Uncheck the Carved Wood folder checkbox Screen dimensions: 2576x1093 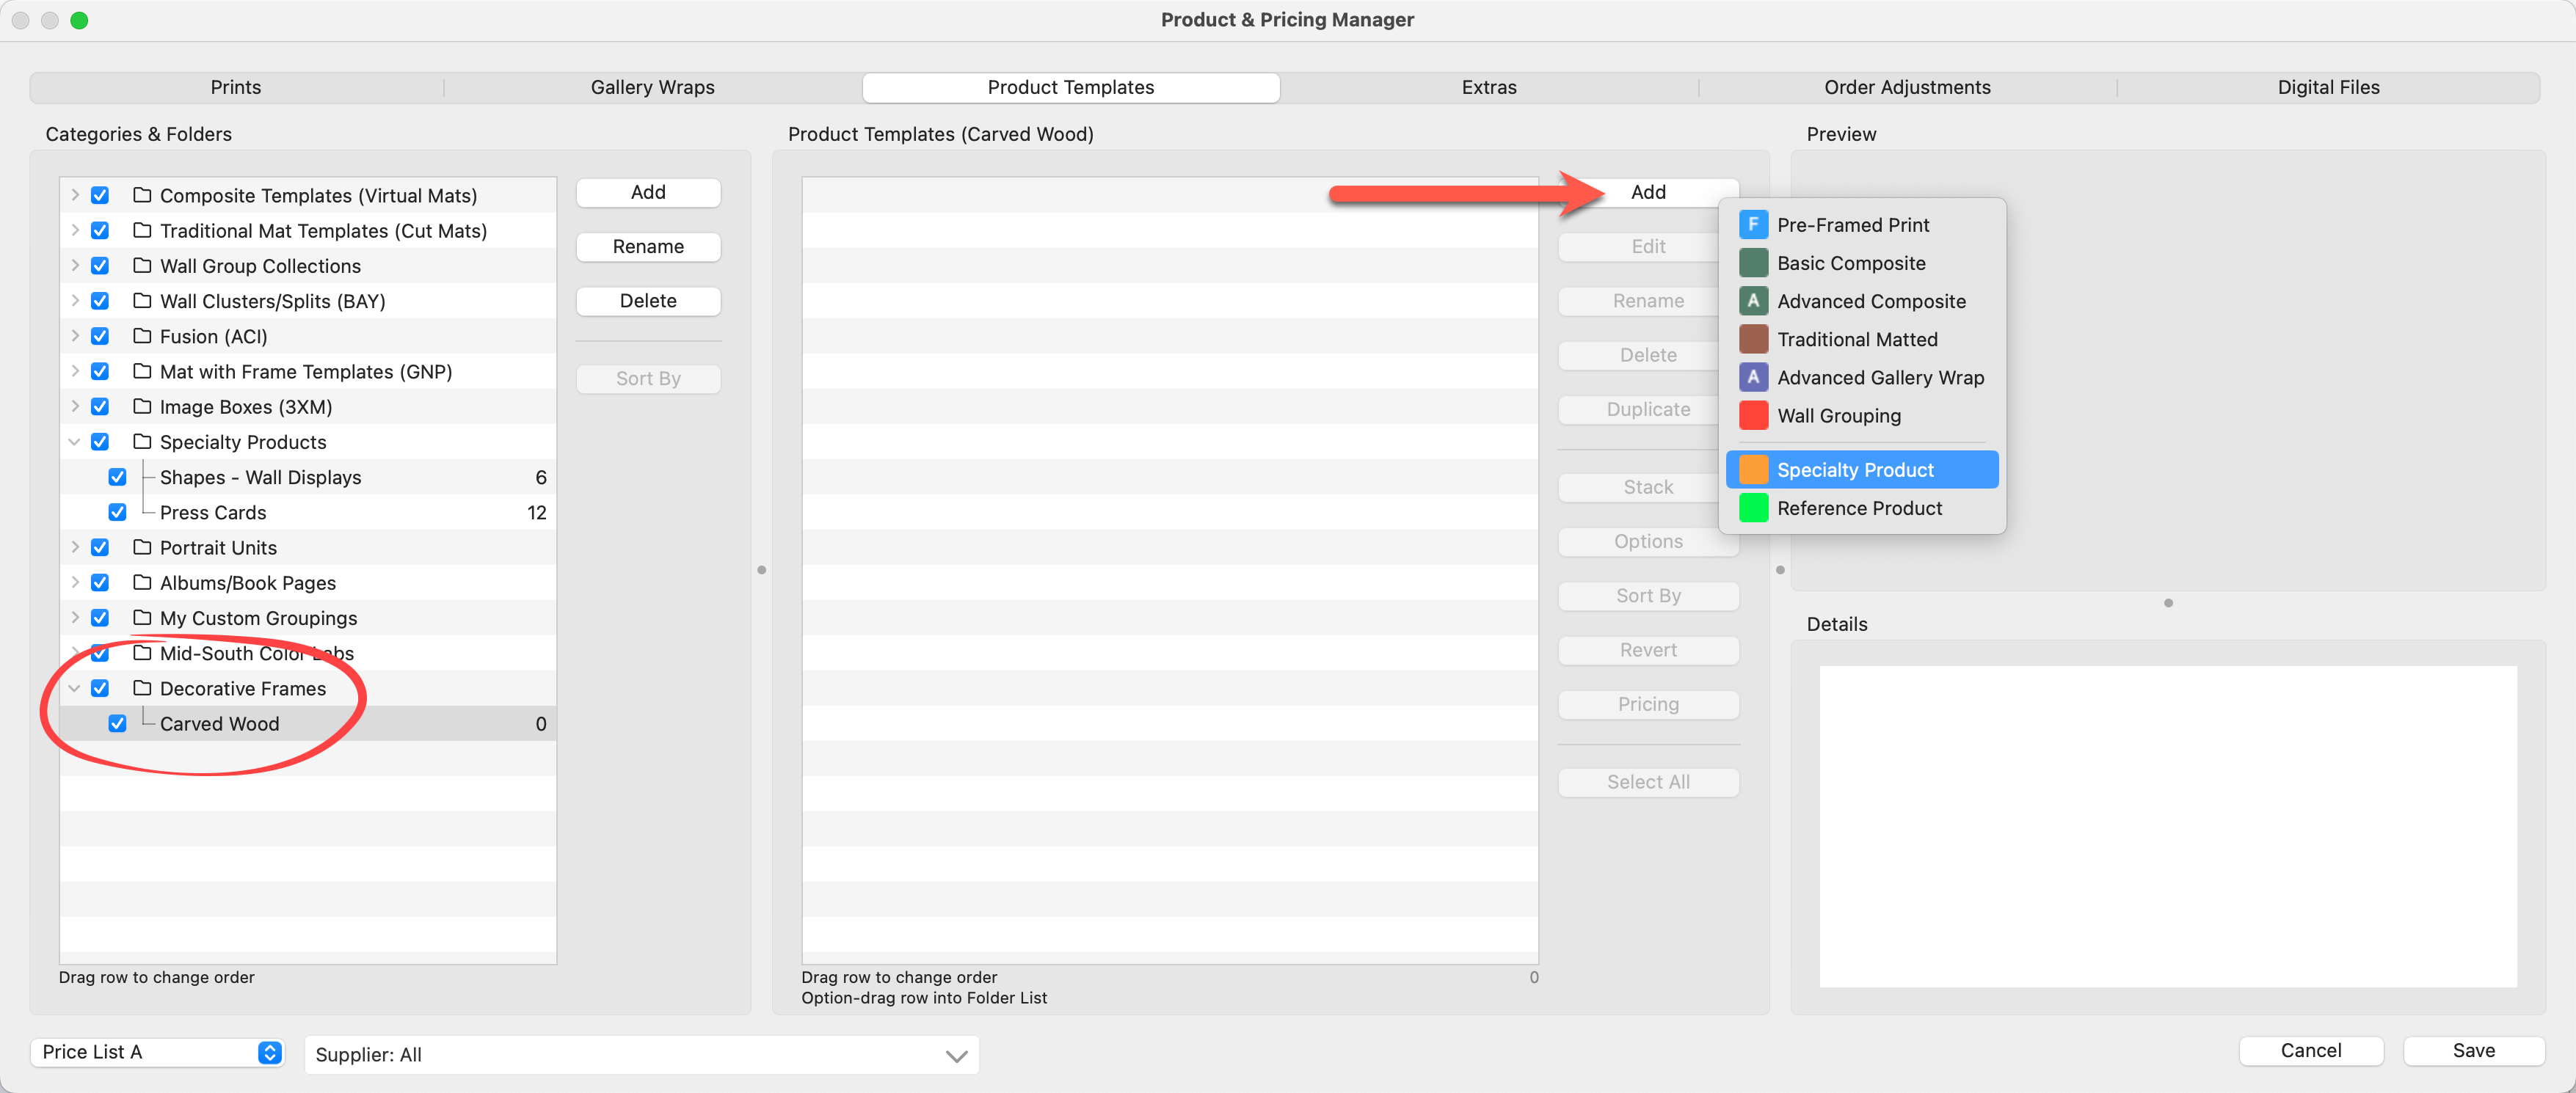coord(117,723)
